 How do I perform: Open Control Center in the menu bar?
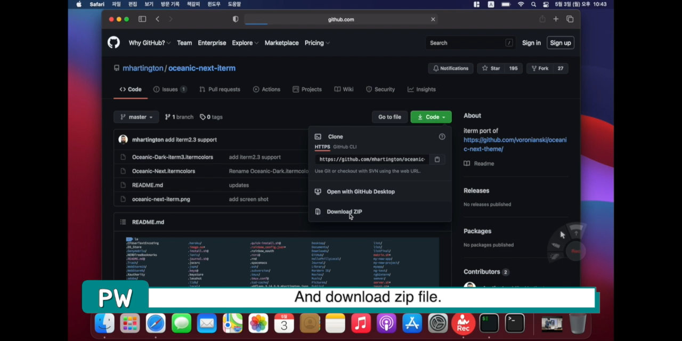pyautogui.click(x=546, y=4)
